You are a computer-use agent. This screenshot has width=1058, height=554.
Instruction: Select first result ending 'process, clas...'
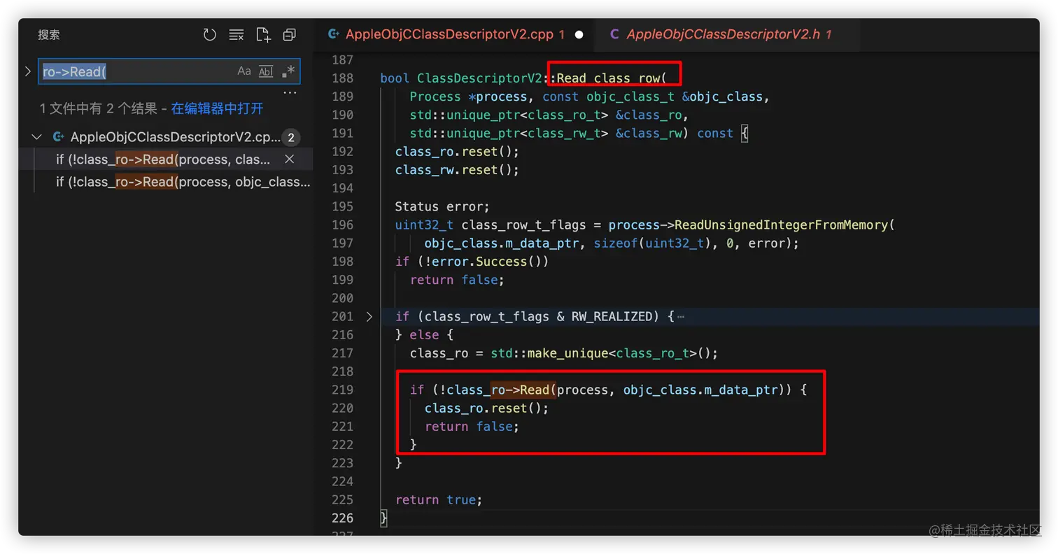click(163, 159)
